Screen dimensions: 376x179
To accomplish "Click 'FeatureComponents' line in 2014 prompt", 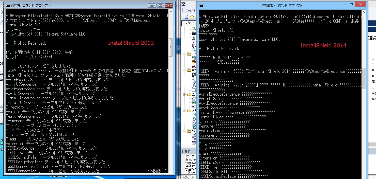I will (232, 131).
